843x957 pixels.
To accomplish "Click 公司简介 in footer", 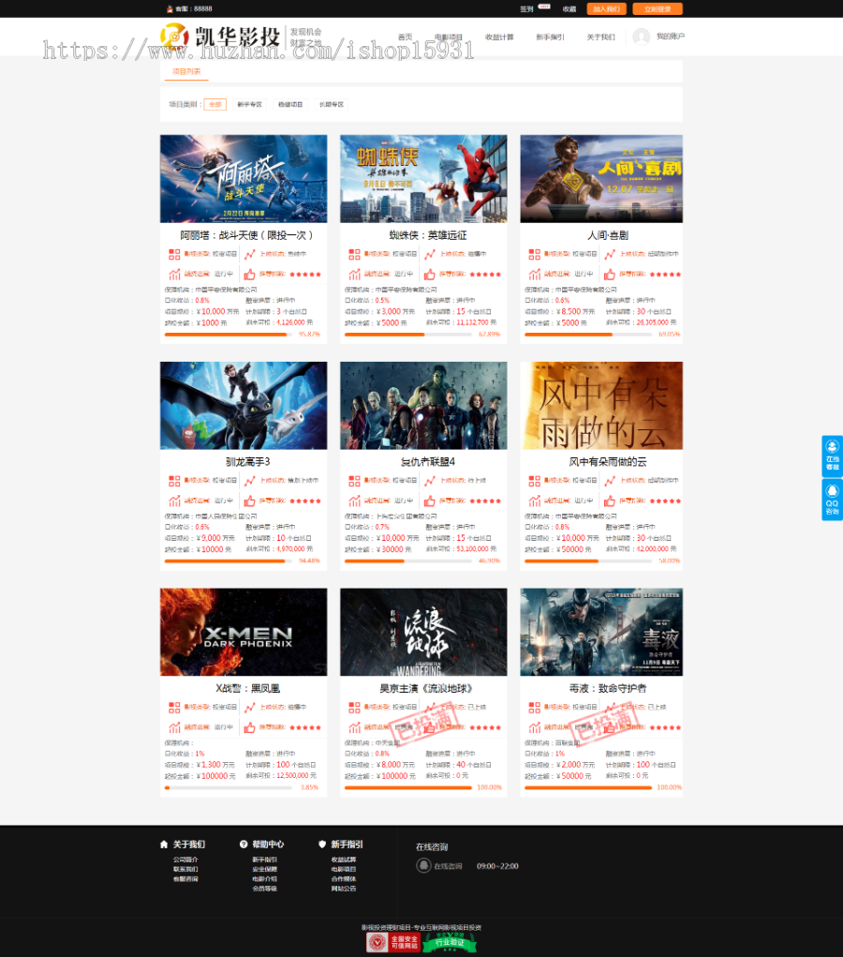I will (185, 860).
